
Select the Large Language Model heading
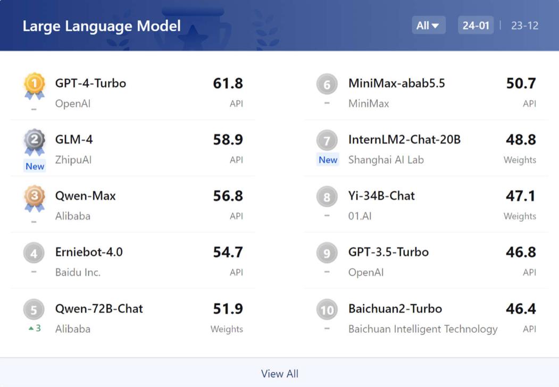(x=102, y=26)
